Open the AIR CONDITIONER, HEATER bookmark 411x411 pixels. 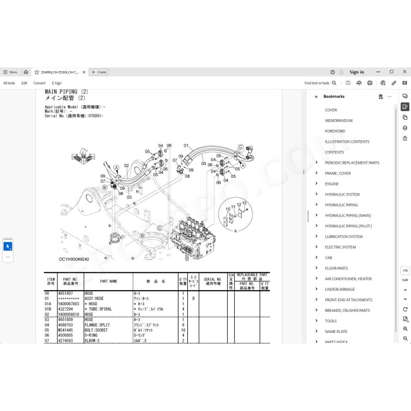348,279
